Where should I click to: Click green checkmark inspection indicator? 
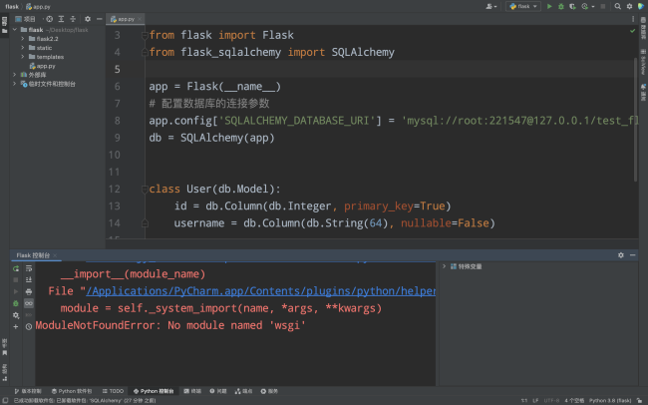[x=632, y=31]
